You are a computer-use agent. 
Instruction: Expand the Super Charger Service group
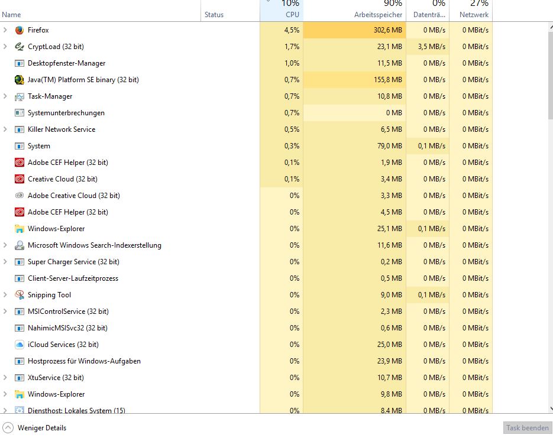(5, 262)
